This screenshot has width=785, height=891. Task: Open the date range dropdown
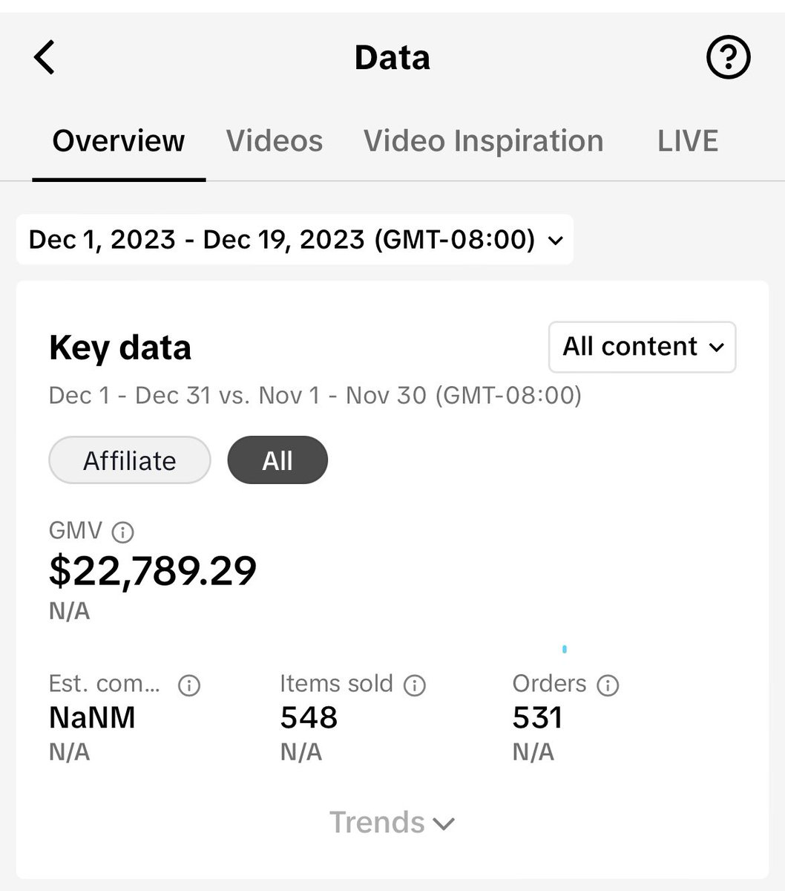click(x=295, y=240)
